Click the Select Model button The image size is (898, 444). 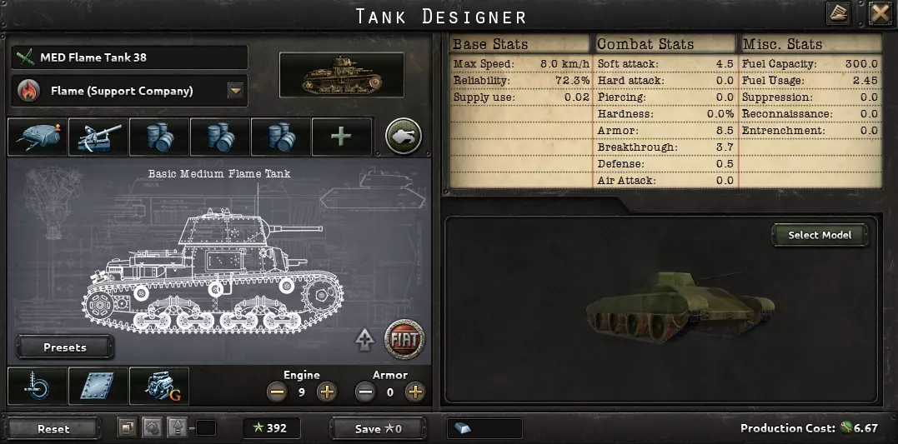(820, 235)
